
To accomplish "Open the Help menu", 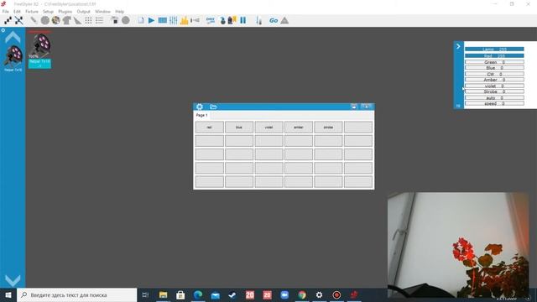I will pos(119,12).
